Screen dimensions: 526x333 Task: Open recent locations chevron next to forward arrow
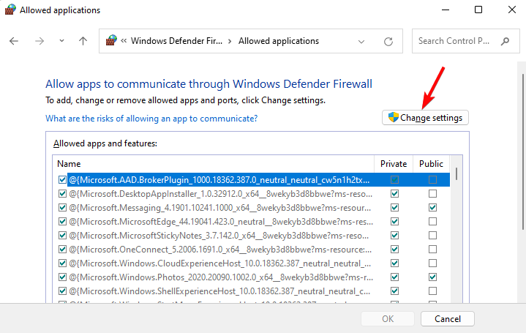point(61,41)
